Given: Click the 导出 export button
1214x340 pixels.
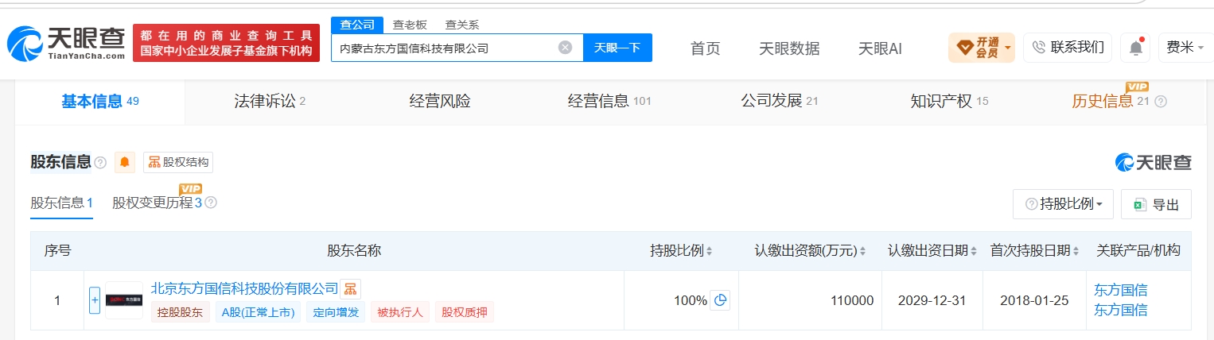Looking at the screenshot, I should [x=1156, y=204].
